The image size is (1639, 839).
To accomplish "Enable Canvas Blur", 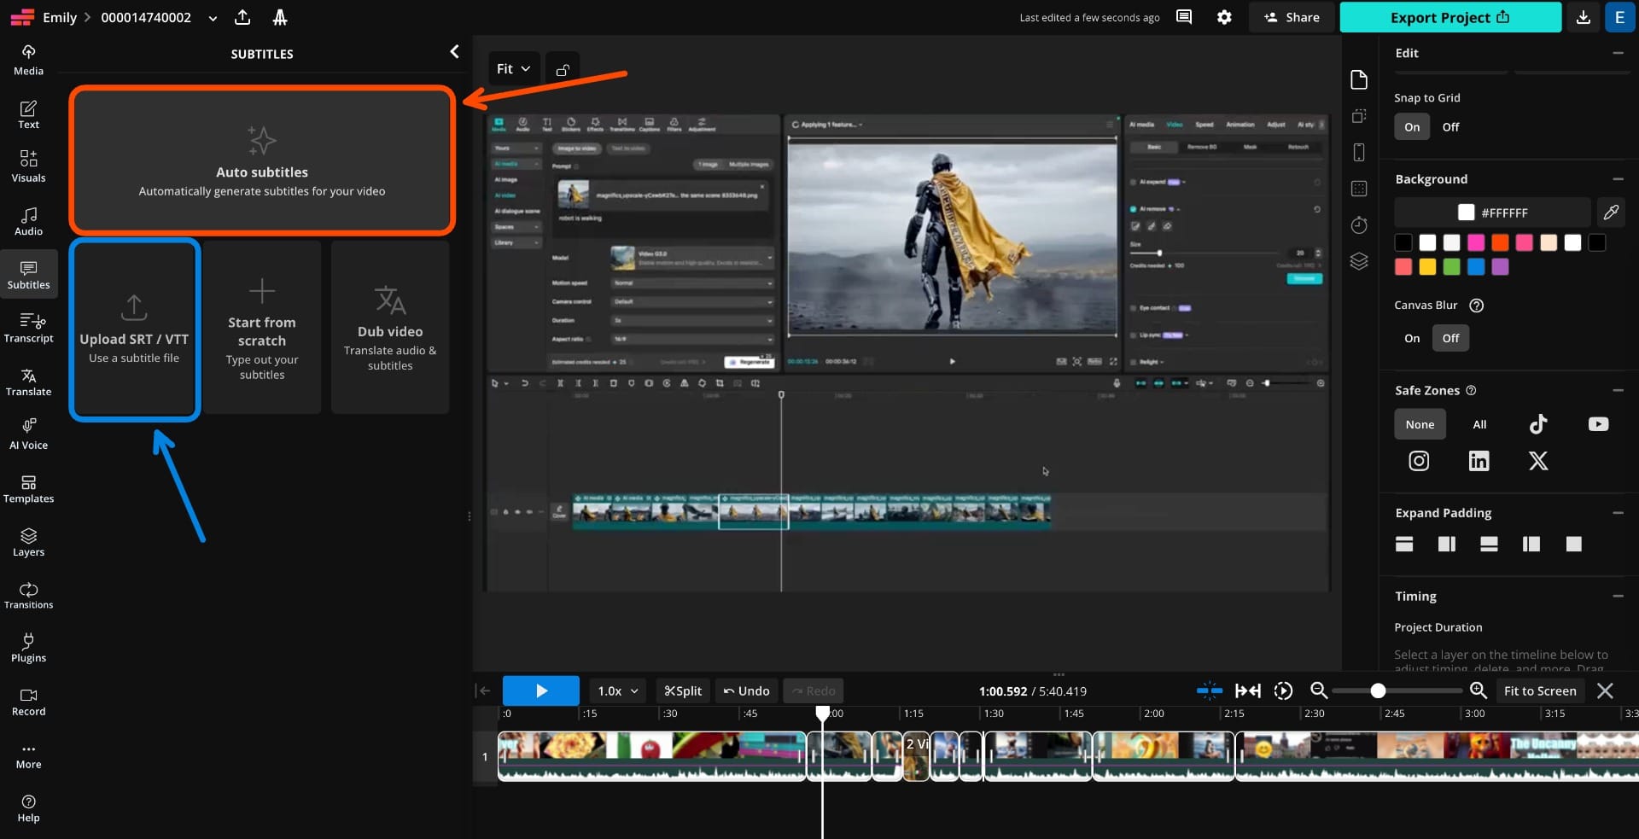I will (1412, 338).
